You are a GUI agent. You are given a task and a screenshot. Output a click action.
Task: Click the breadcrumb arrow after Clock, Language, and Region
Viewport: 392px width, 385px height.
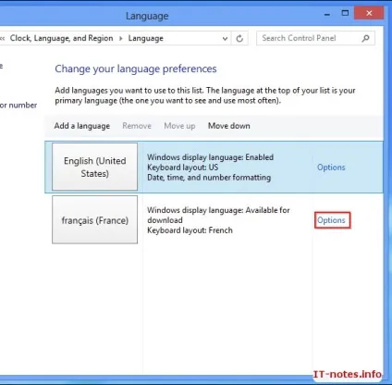[121, 38]
